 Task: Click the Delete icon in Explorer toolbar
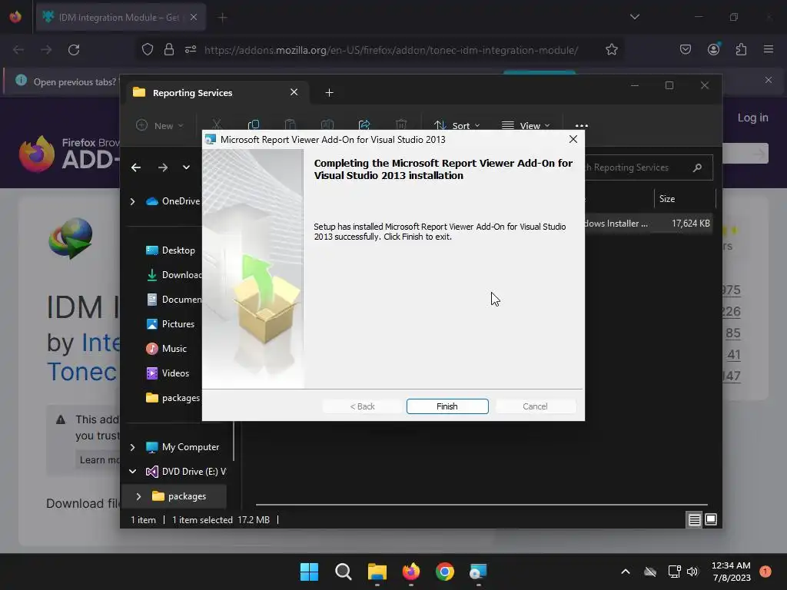401,125
